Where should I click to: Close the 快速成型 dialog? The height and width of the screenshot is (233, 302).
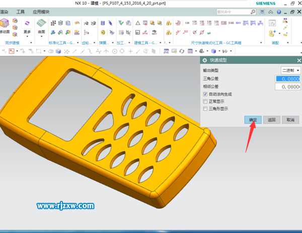[299, 60]
